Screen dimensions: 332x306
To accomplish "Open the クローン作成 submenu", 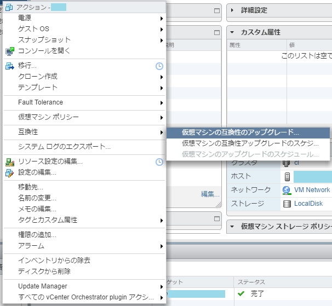I will pos(84,77).
